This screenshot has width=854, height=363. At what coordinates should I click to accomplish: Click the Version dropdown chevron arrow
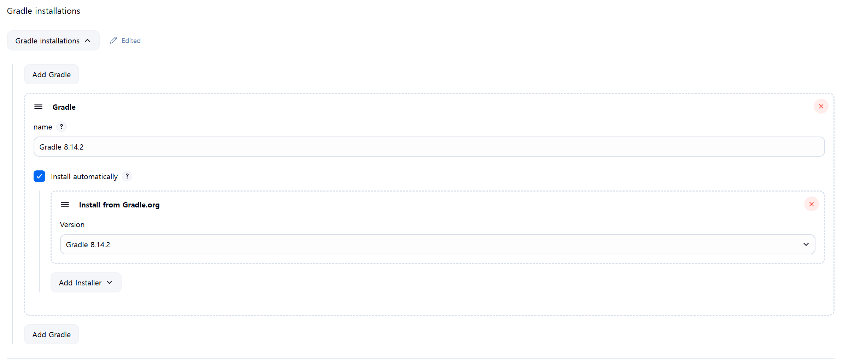coord(806,244)
